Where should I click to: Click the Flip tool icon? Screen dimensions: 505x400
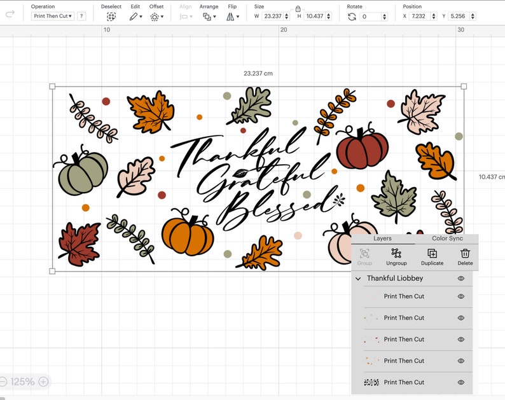(233, 17)
